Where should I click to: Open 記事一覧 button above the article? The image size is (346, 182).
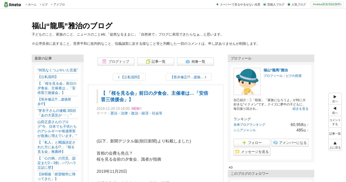pos(156,62)
